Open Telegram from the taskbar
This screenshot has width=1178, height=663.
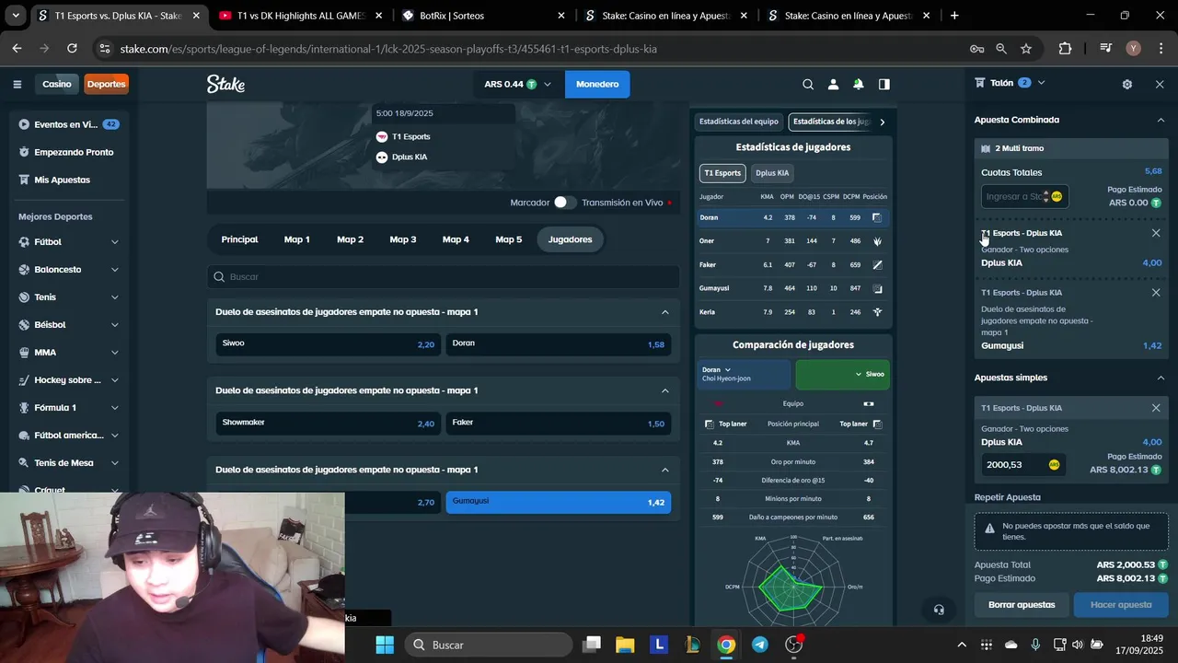(x=760, y=645)
